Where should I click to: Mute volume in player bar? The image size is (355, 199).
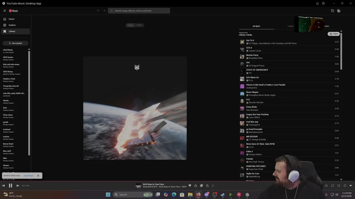[x=326, y=186]
